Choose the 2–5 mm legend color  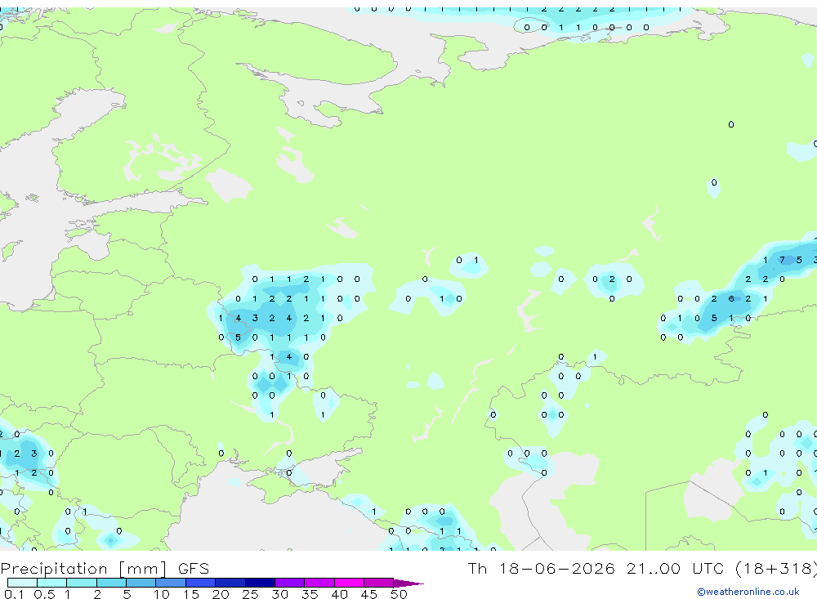(111, 583)
